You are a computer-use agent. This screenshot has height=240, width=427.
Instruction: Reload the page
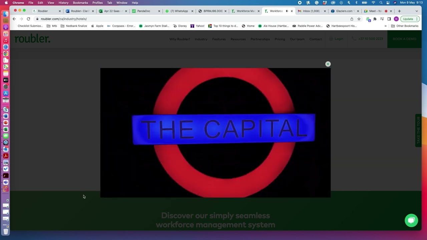(28, 19)
